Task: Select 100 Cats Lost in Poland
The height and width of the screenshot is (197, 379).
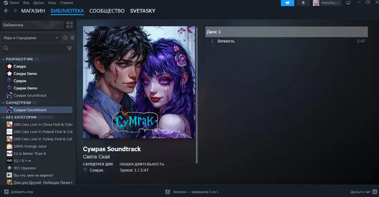Action: (43, 131)
